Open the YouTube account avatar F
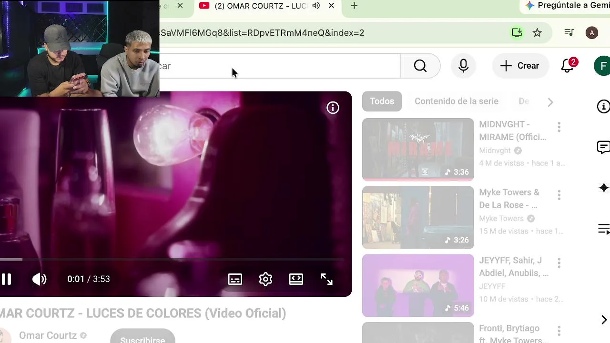The width and height of the screenshot is (610, 343). click(602, 66)
